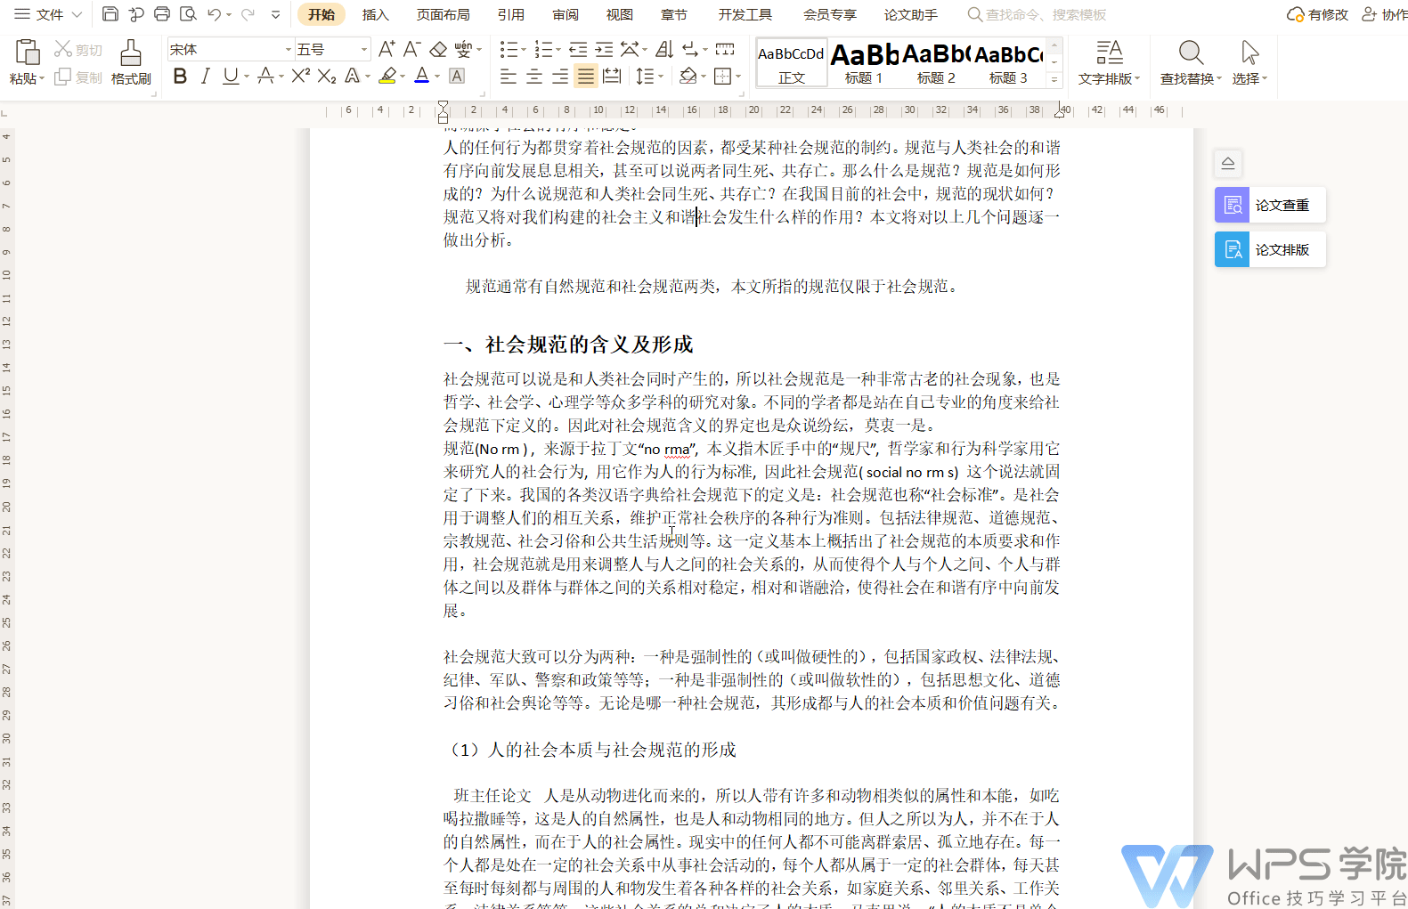Image resolution: width=1408 pixels, height=909 pixels.
Task: Open the customize quick access toolbar dropdown
Action: point(275,14)
